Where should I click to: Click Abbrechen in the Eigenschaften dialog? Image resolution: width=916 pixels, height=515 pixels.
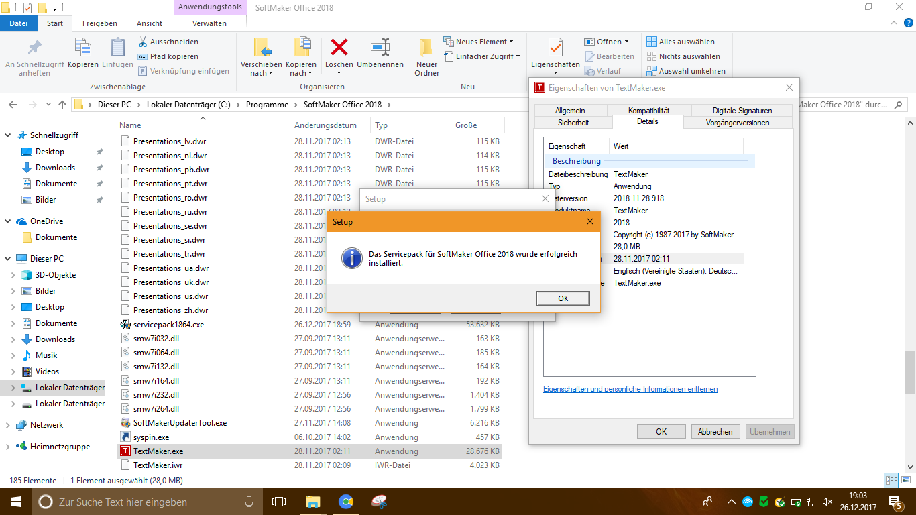[715, 432]
